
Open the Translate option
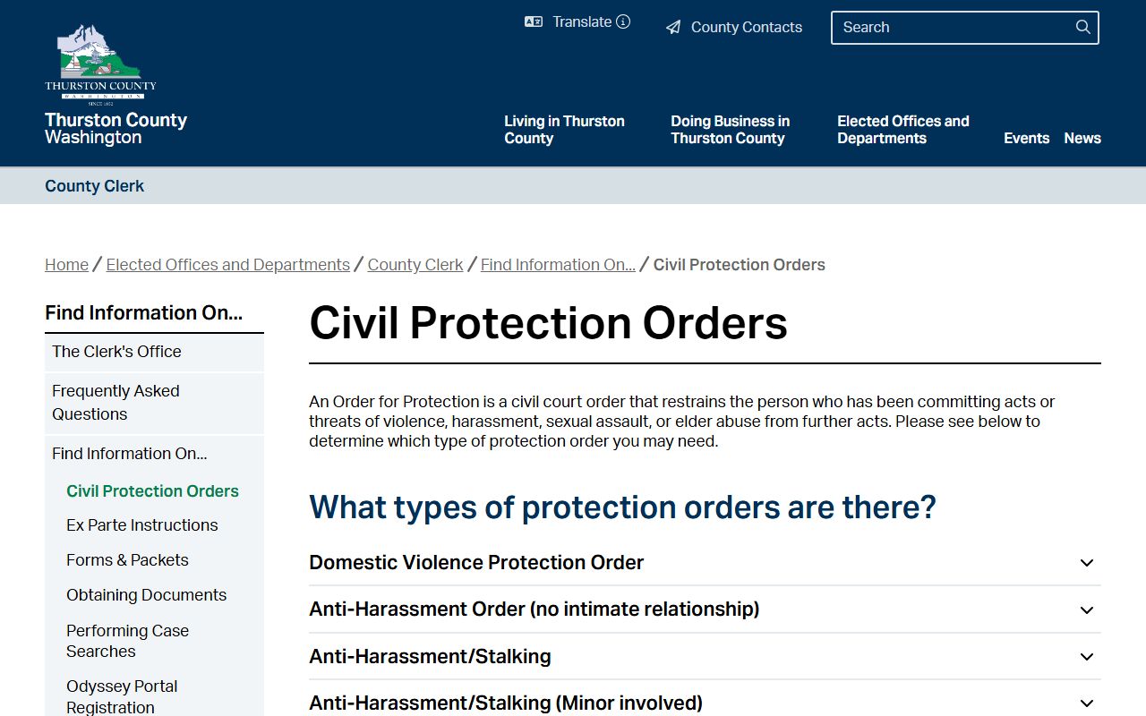(x=582, y=21)
